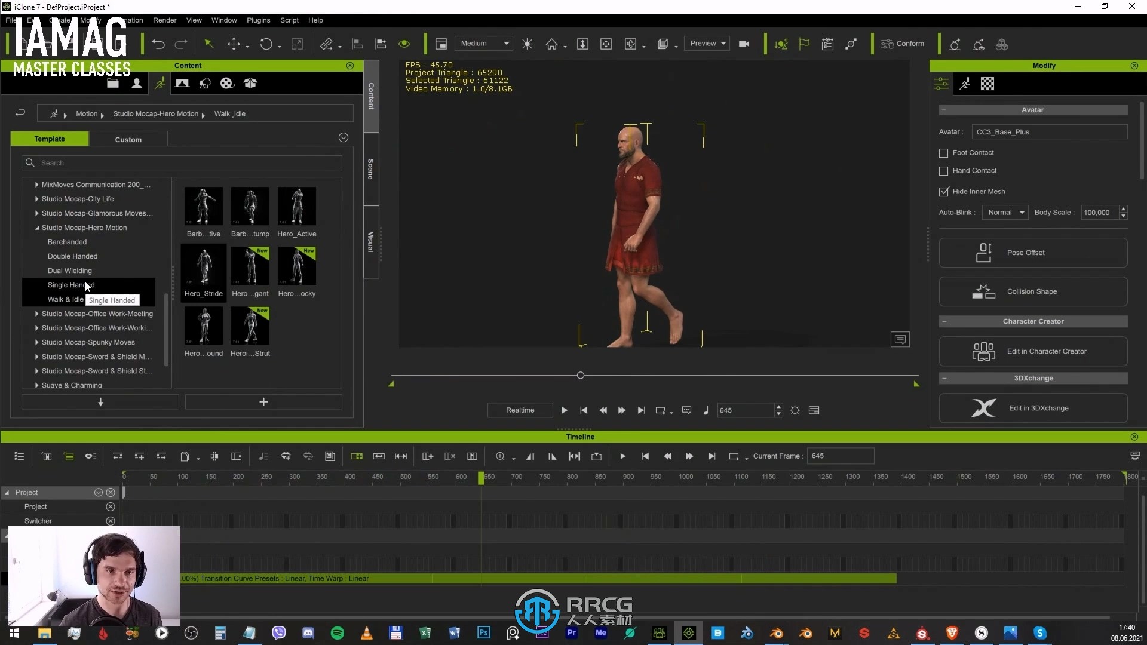This screenshot has height=645, width=1147.
Task: Click Edit in Character Creator button
Action: [1033, 351]
